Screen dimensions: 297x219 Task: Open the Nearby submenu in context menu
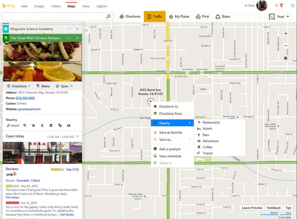point(172,123)
